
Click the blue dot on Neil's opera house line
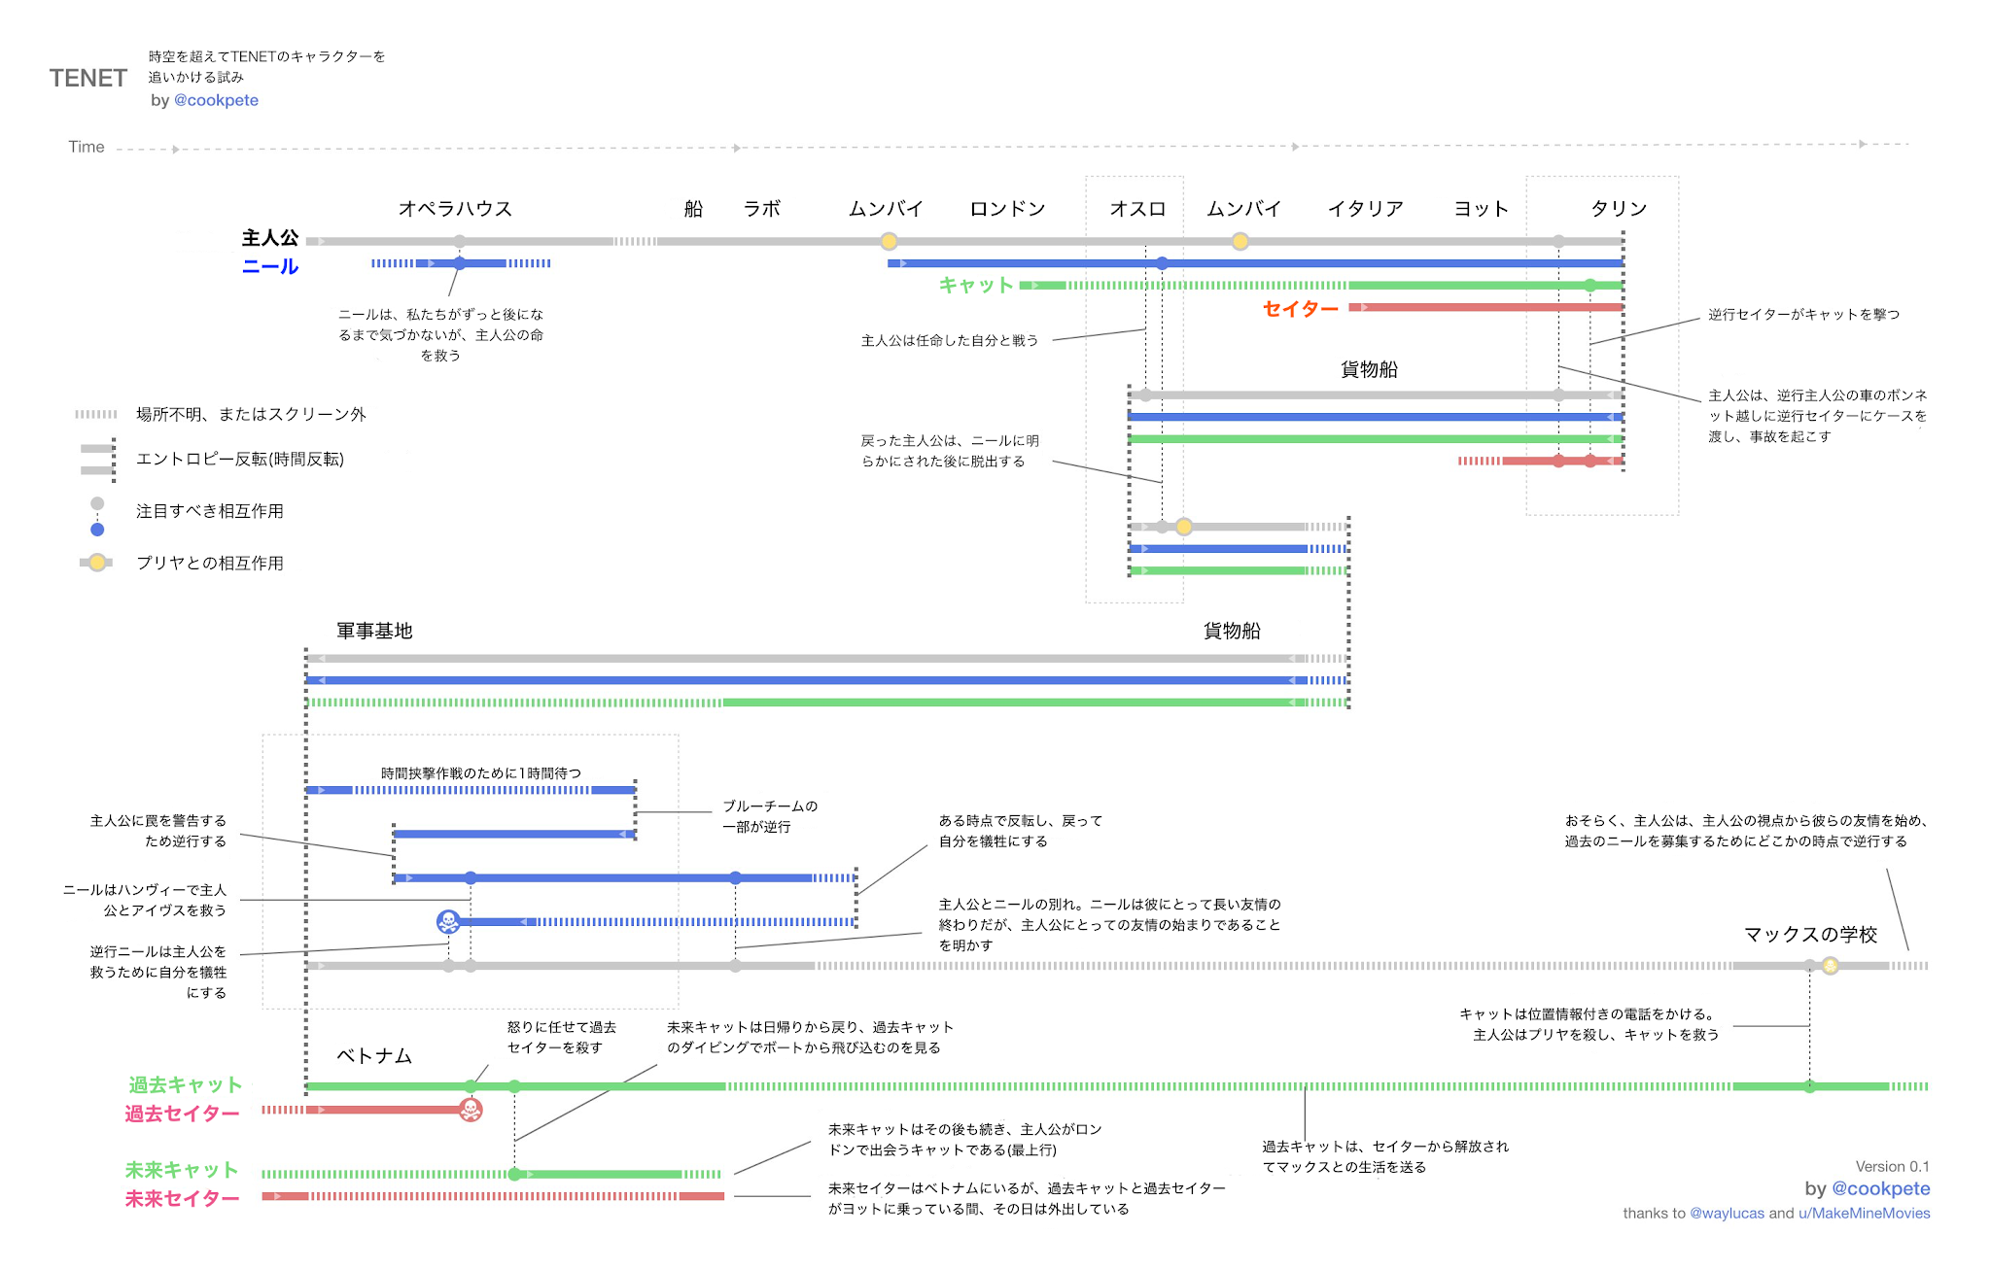(x=460, y=263)
